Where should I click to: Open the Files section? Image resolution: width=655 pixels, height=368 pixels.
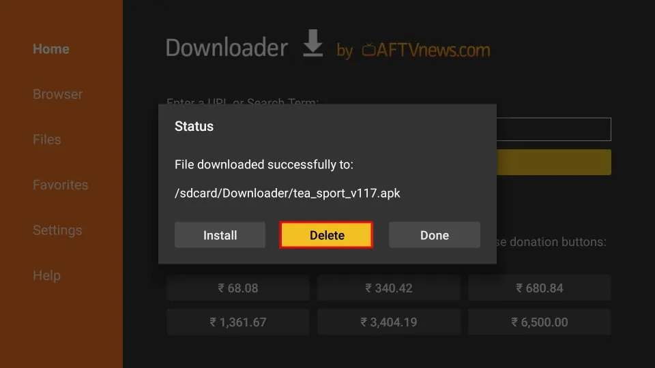47,139
